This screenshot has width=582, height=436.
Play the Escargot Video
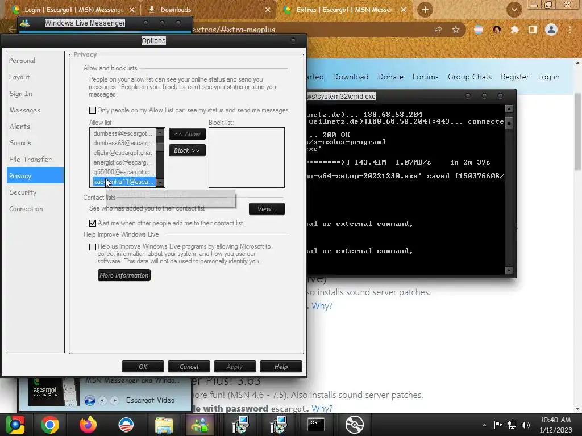click(89, 400)
